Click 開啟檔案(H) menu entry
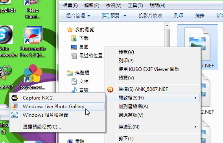The width and height of the screenshot is (223, 143). click(x=153, y=98)
